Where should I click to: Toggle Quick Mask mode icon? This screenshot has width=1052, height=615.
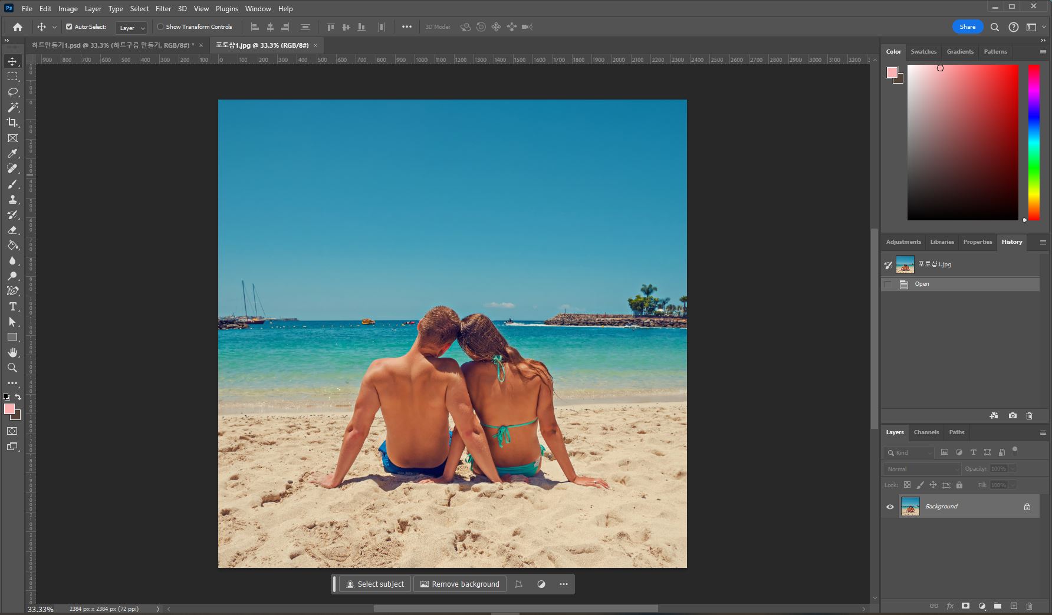point(12,431)
